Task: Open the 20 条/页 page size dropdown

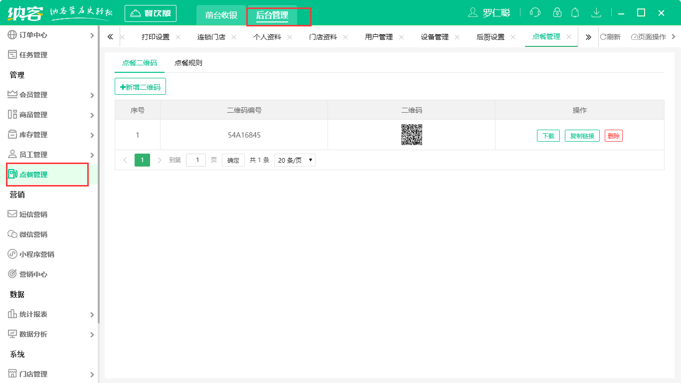Action: click(x=295, y=160)
